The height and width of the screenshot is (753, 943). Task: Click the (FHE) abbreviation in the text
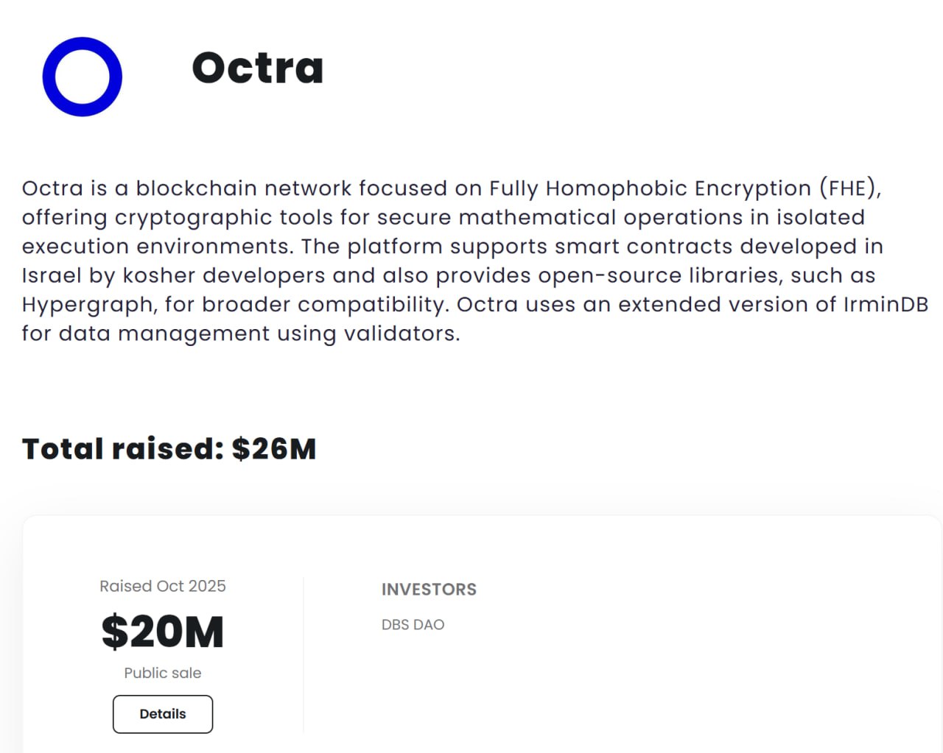pos(850,188)
